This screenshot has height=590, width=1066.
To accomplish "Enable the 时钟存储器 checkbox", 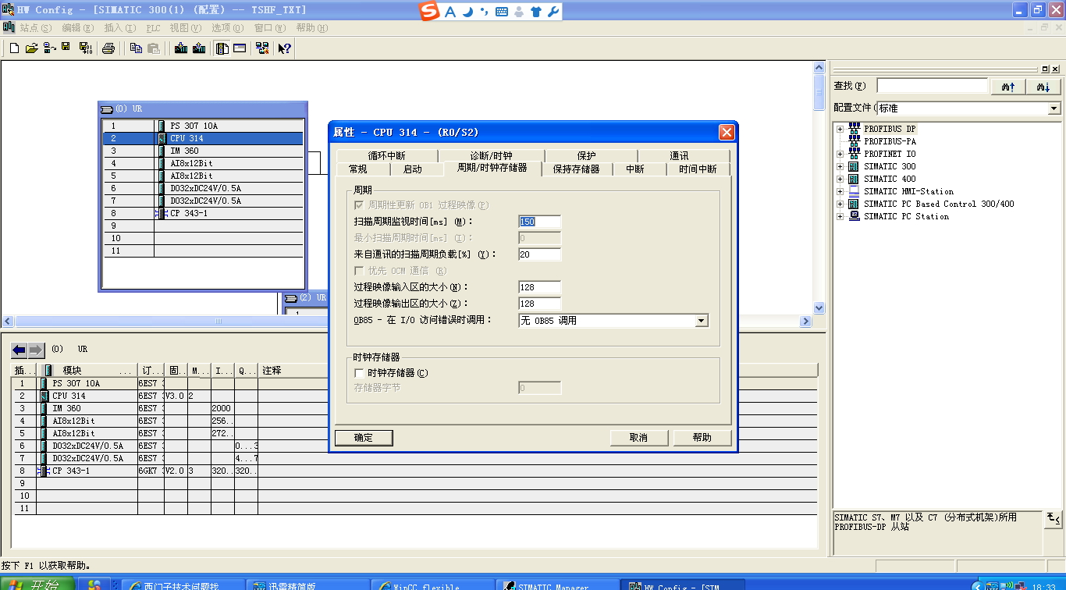I will click(360, 373).
